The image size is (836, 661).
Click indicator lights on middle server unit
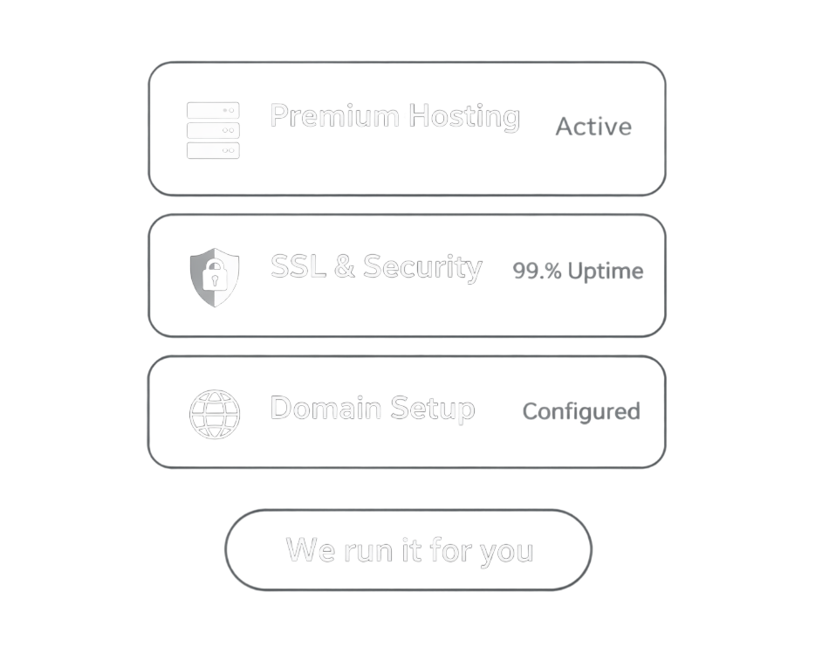[x=228, y=130]
